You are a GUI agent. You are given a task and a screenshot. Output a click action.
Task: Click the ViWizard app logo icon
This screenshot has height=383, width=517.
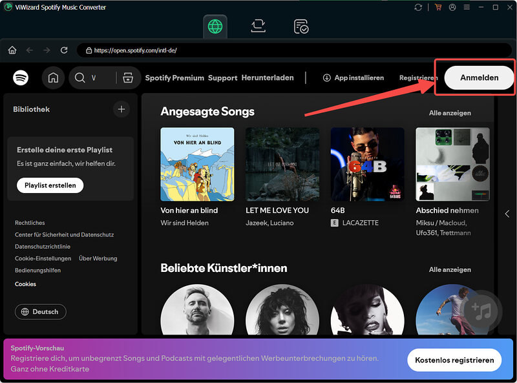tap(8, 7)
